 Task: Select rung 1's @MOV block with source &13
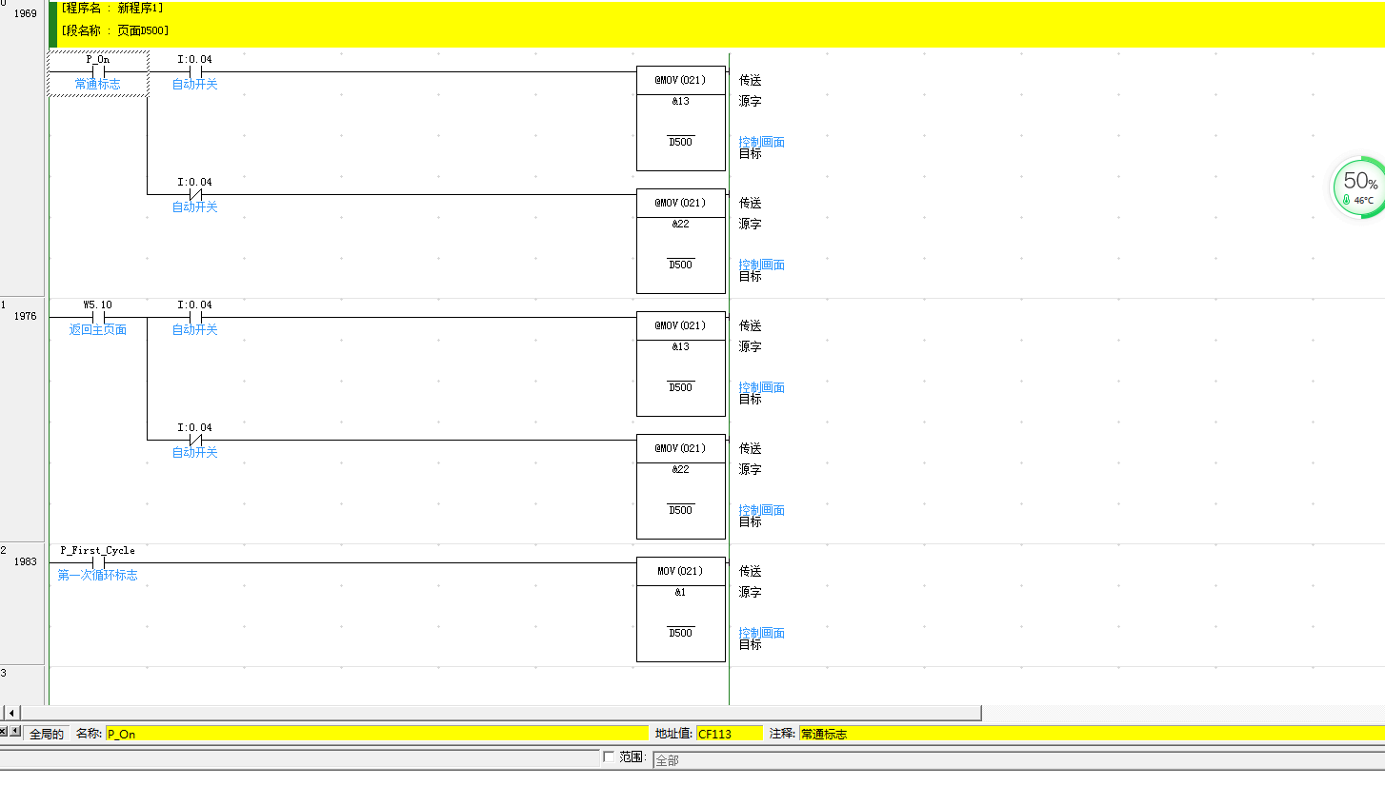click(x=680, y=363)
